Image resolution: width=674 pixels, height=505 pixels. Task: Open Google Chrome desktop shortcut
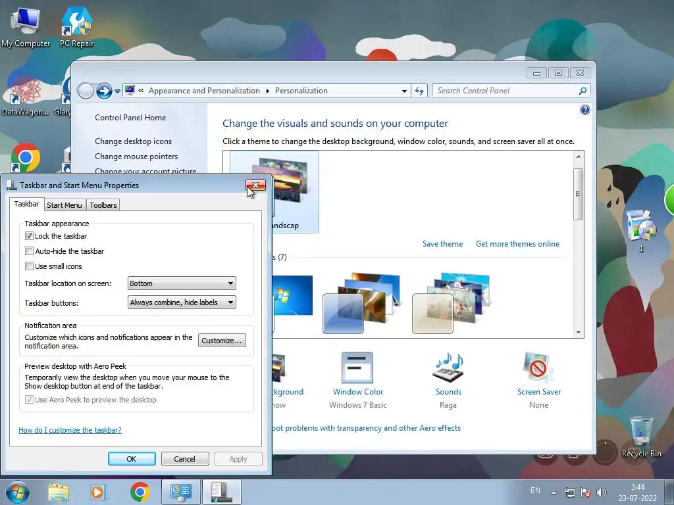click(26, 158)
